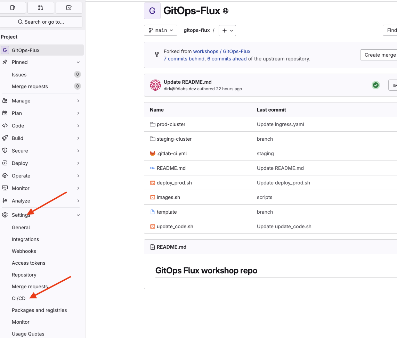Open the deploy_prod.sh script file
397x338 pixels.
(174, 183)
